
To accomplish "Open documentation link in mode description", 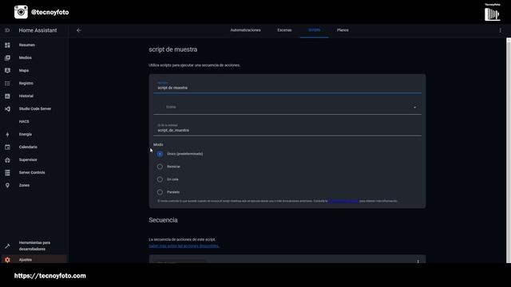I will (x=343, y=201).
